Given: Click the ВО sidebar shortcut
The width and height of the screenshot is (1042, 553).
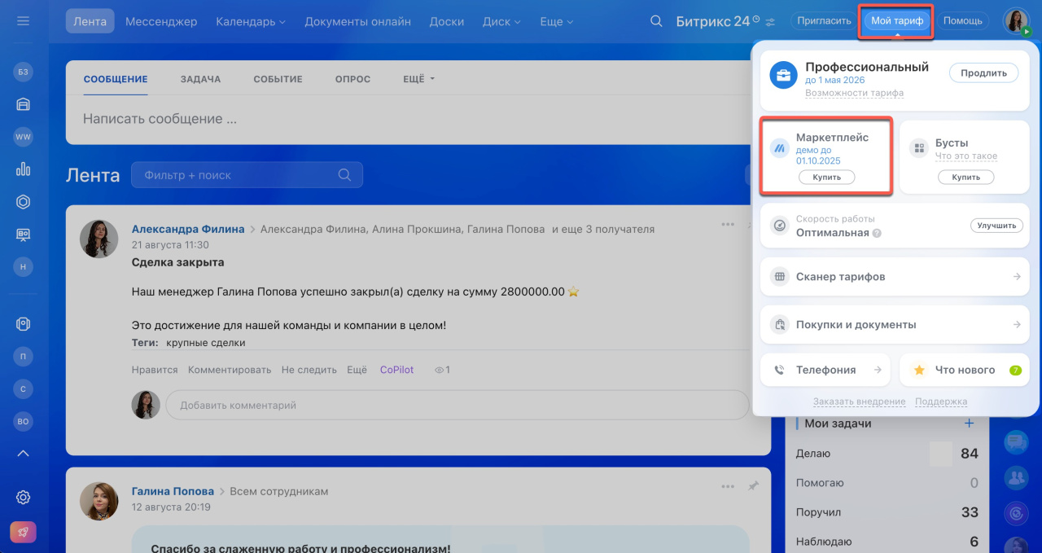Looking at the screenshot, I should tap(23, 421).
